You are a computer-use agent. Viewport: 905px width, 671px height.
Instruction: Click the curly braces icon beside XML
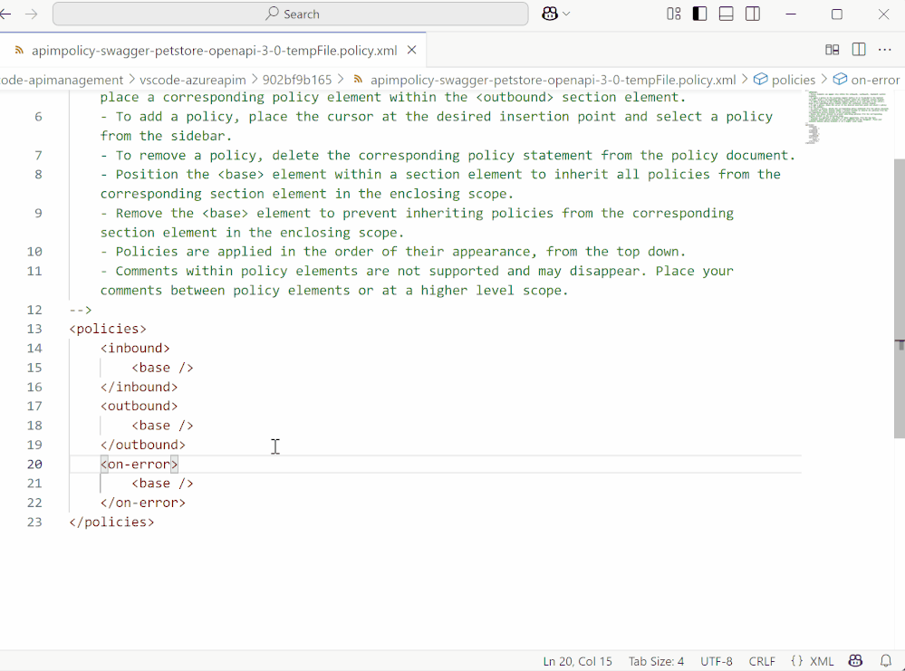tap(797, 661)
